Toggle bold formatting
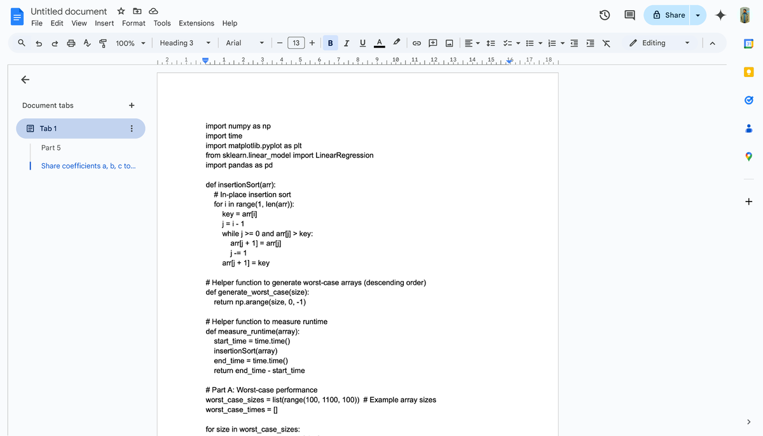 (331, 43)
